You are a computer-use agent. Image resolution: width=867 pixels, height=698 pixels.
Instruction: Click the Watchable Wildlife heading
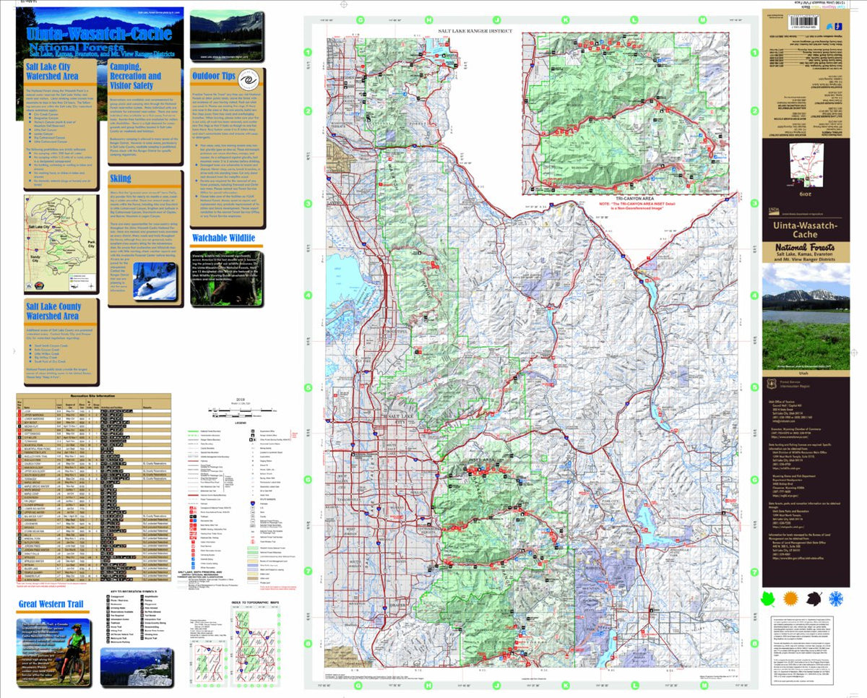pos(223,237)
